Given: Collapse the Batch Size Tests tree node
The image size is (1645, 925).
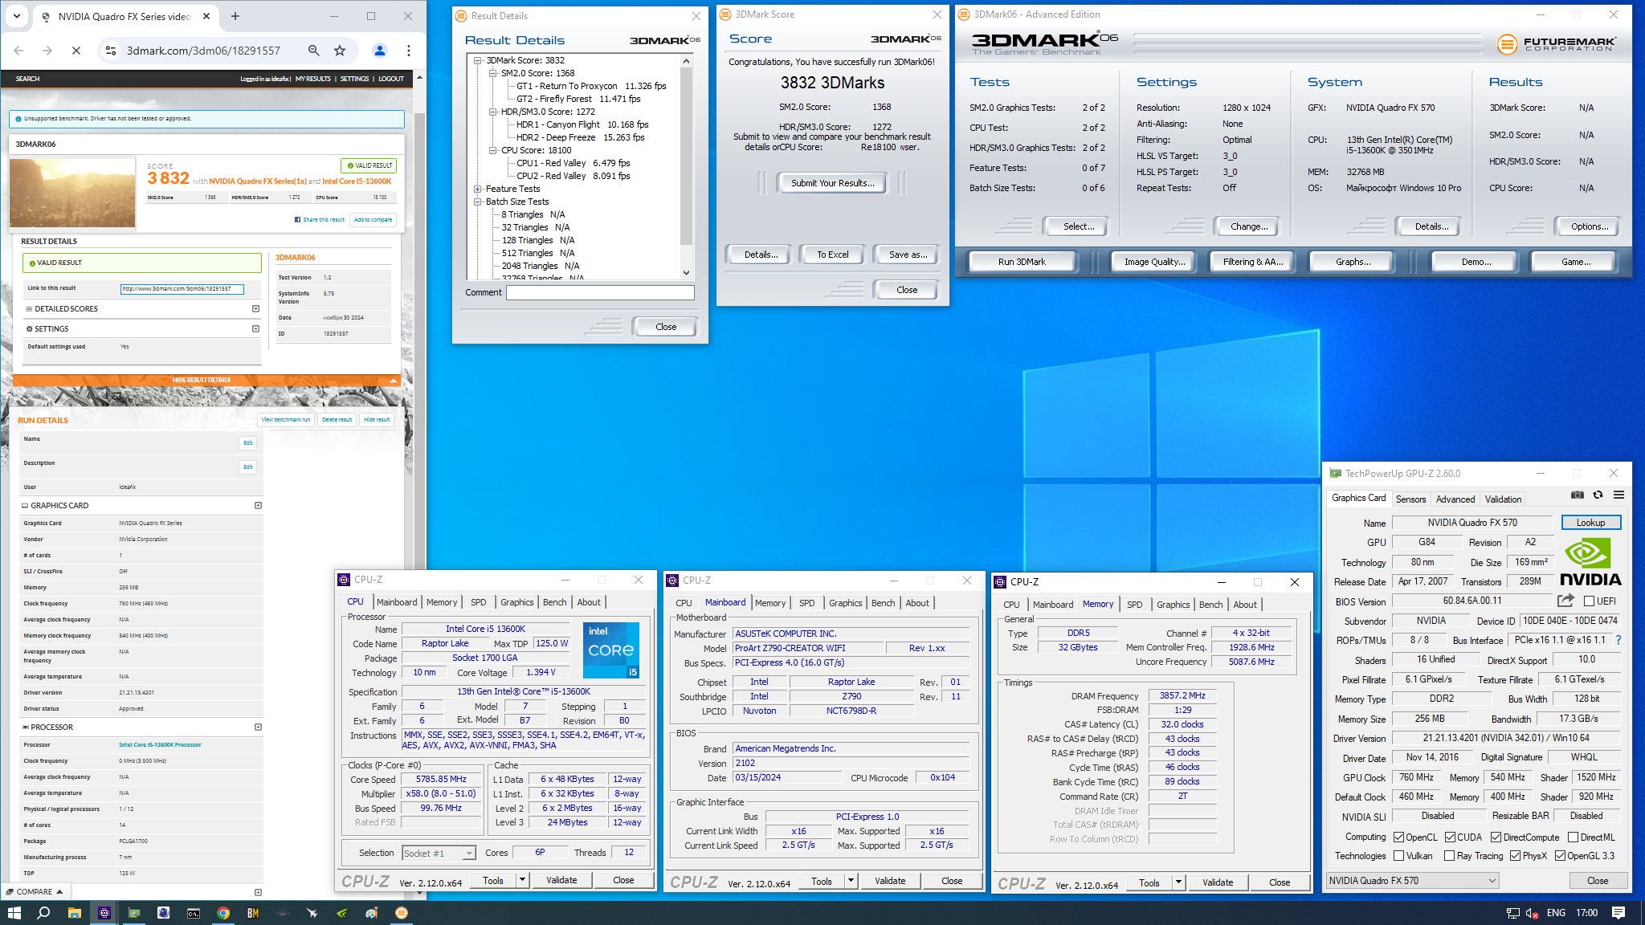Looking at the screenshot, I should (x=478, y=202).
